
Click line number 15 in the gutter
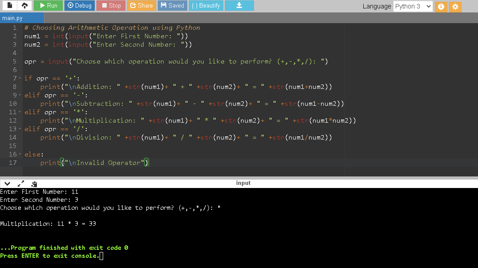pyautogui.click(x=12, y=146)
